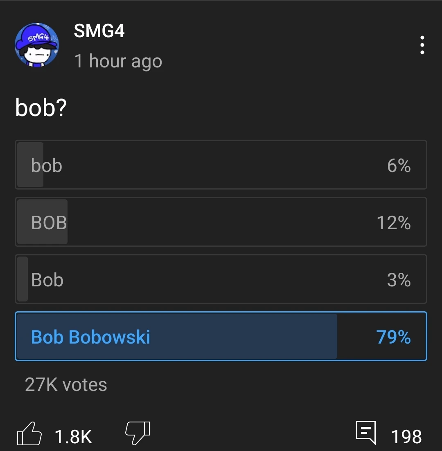Click the like icon to remove a like

(29, 434)
